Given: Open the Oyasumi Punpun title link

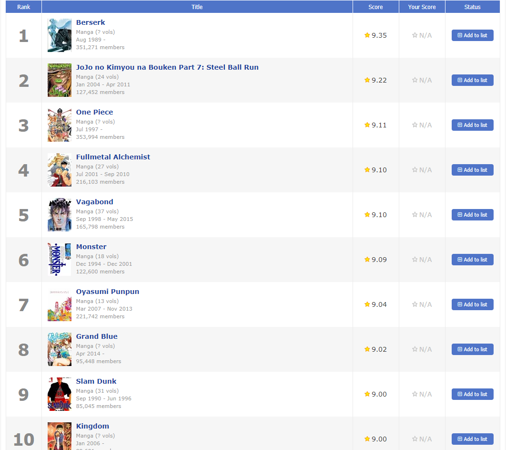Looking at the screenshot, I should click(x=108, y=292).
